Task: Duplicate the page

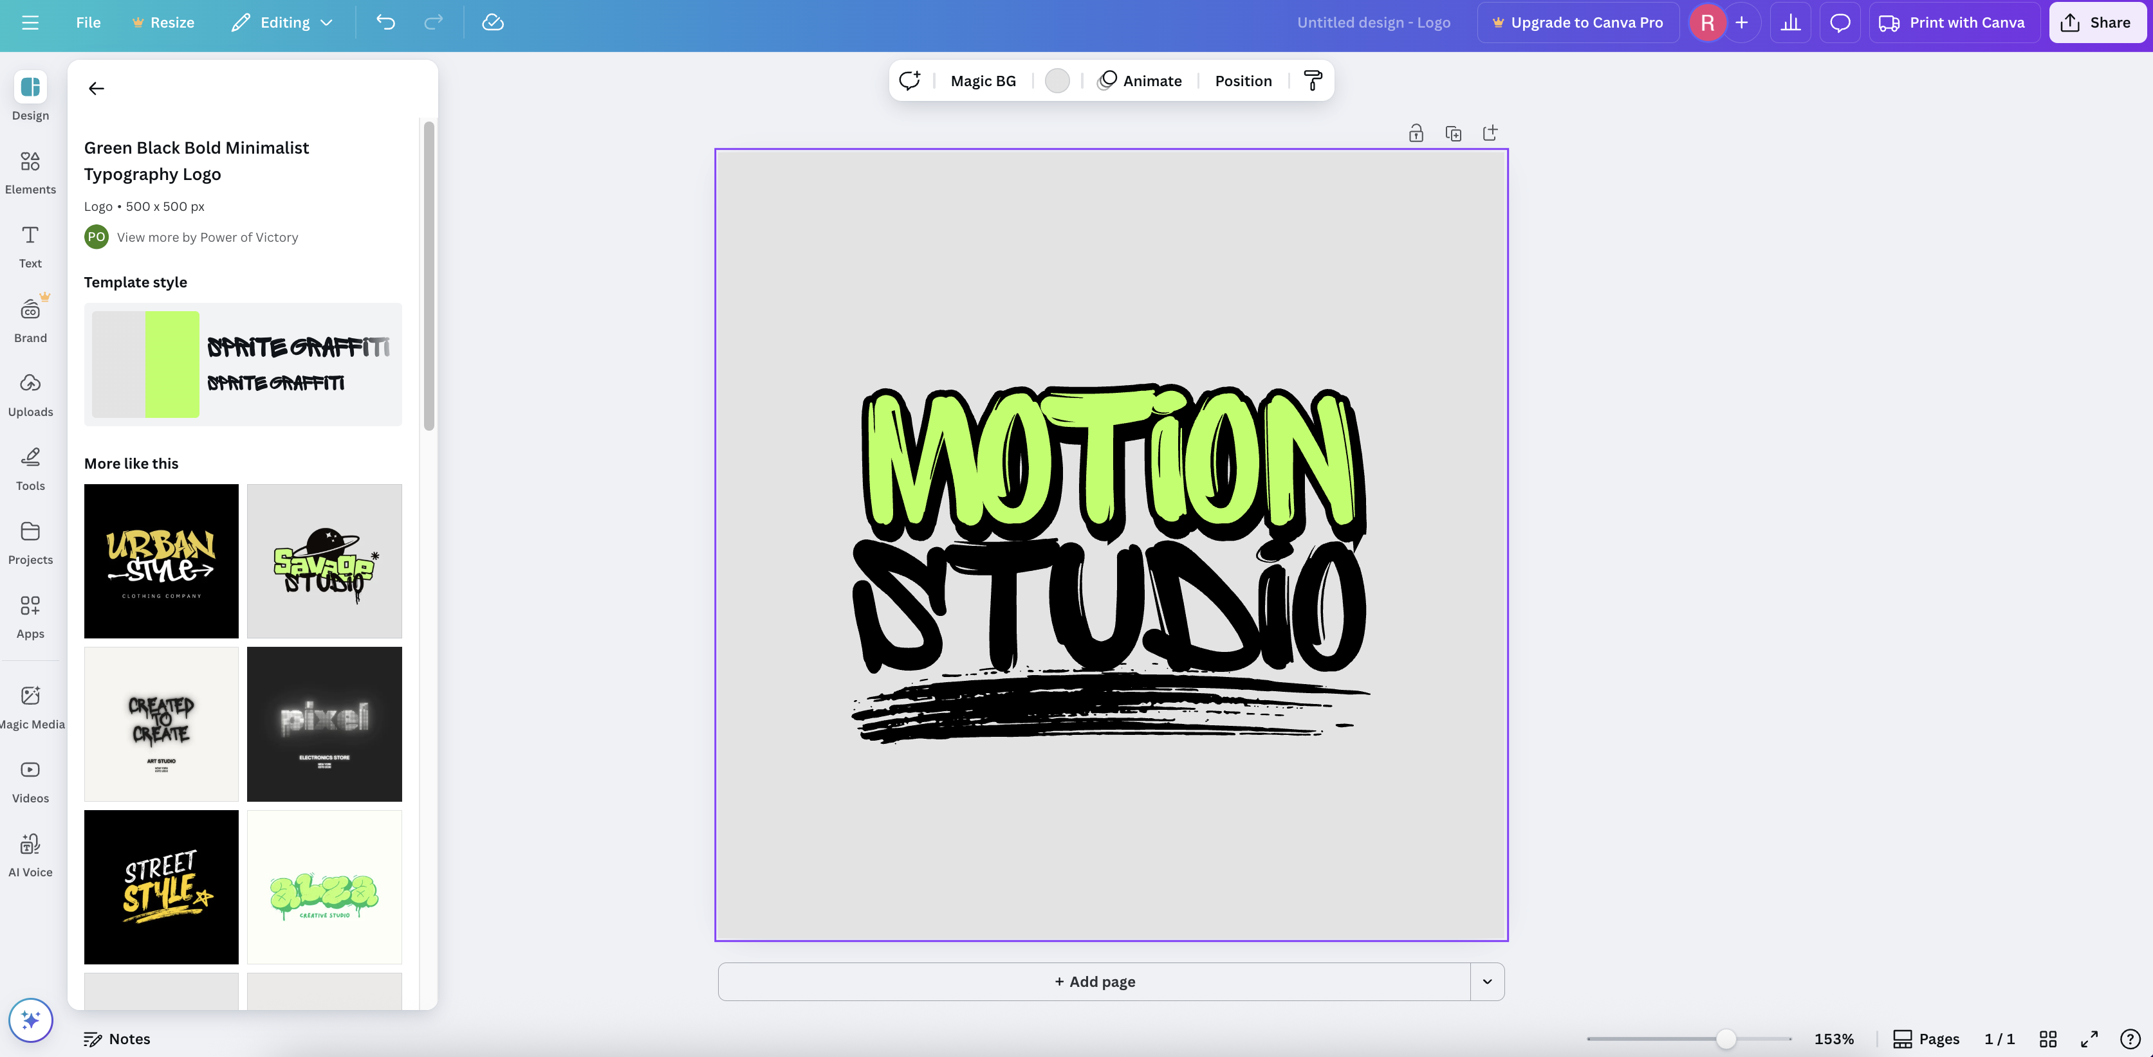Action: (1454, 132)
